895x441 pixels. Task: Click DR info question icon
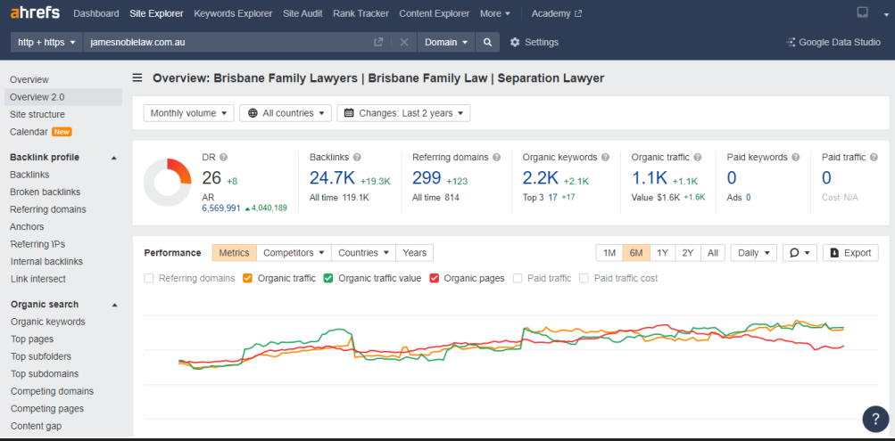[223, 158]
